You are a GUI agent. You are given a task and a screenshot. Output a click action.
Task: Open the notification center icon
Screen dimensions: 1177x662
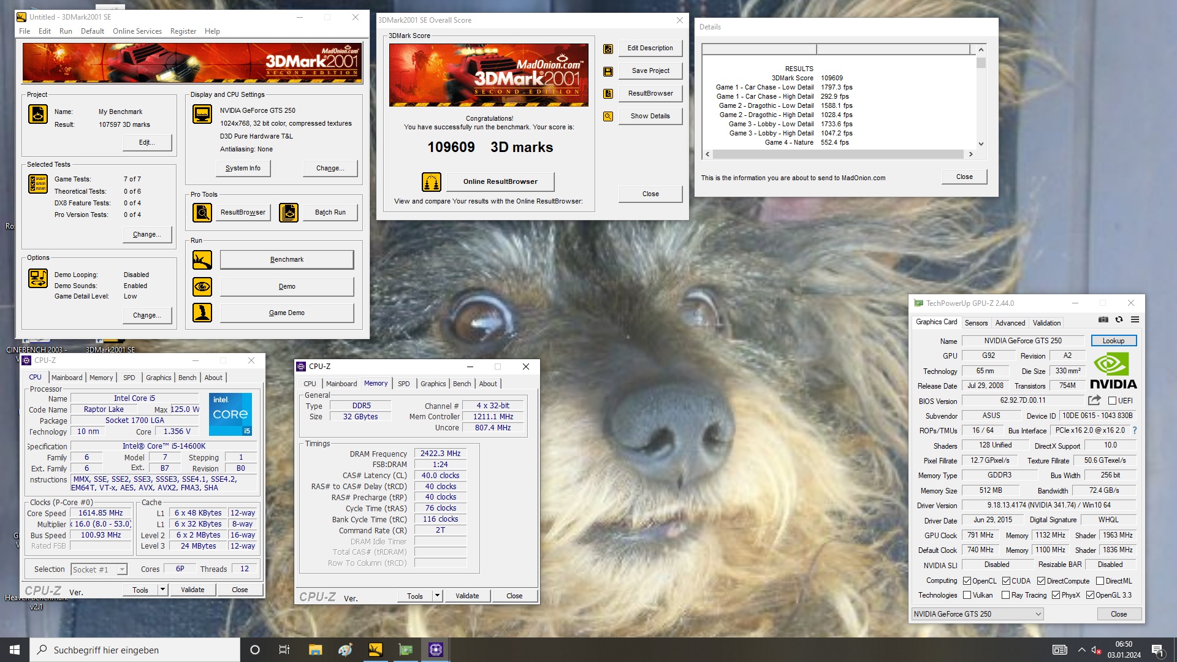tap(1158, 650)
